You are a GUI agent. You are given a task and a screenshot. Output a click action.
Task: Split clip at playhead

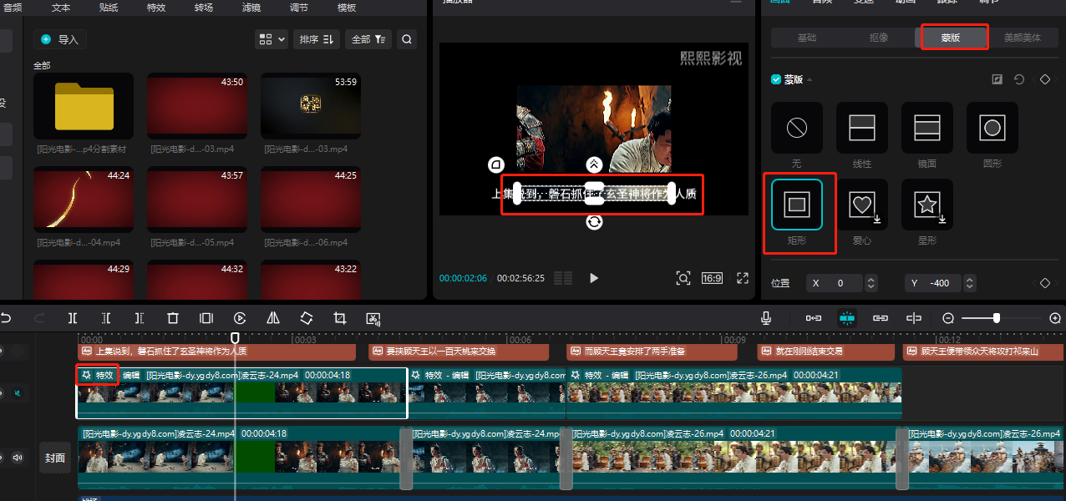(73, 318)
